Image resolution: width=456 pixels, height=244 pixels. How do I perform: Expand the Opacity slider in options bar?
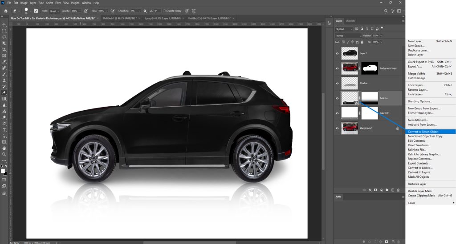(x=80, y=11)
